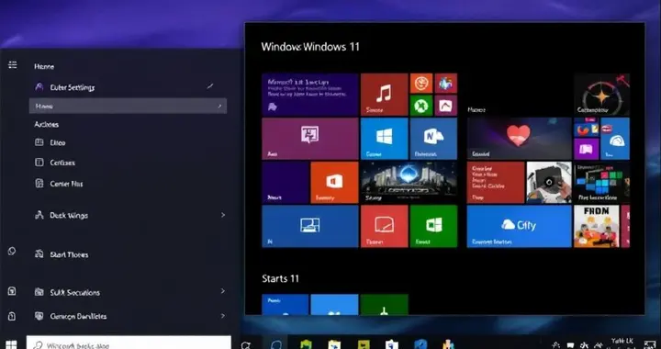Open the FHDM cartoon tile

597,226
